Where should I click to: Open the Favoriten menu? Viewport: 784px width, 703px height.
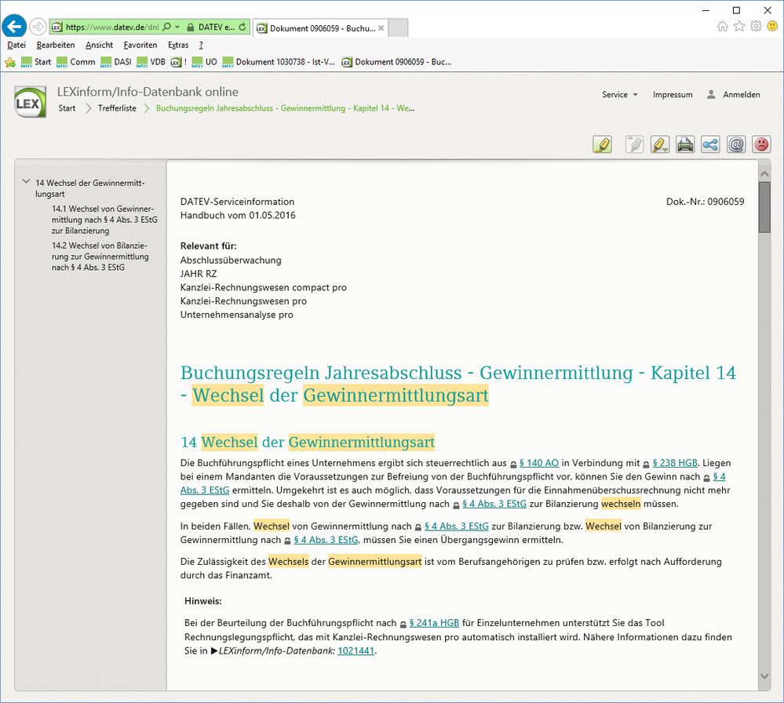click(140, 45)
